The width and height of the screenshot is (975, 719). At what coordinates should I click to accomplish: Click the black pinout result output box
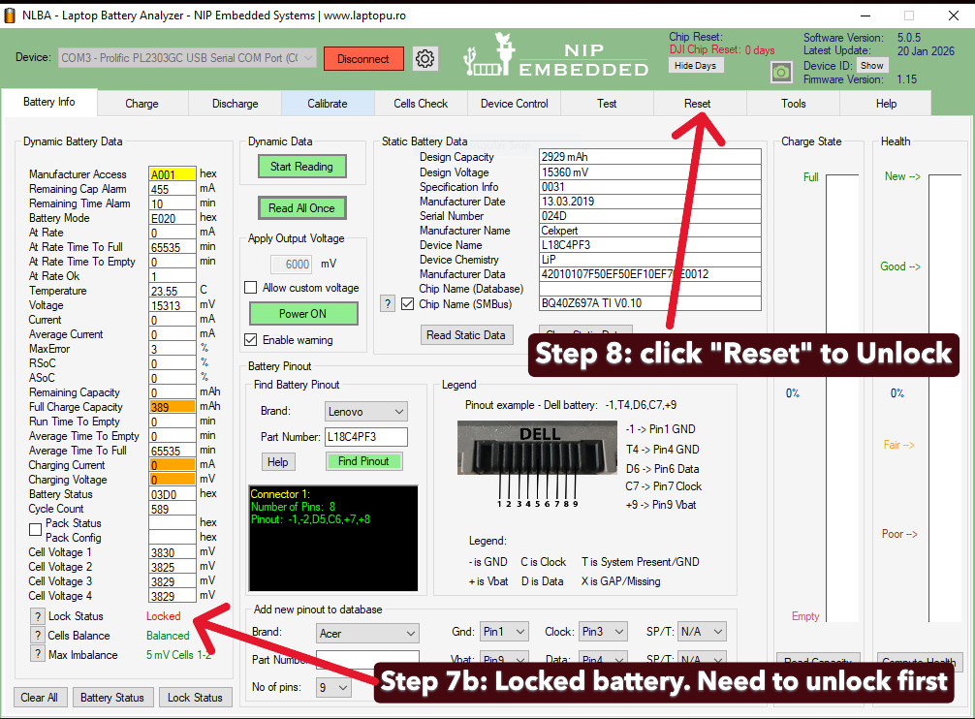tap(333, 538)
